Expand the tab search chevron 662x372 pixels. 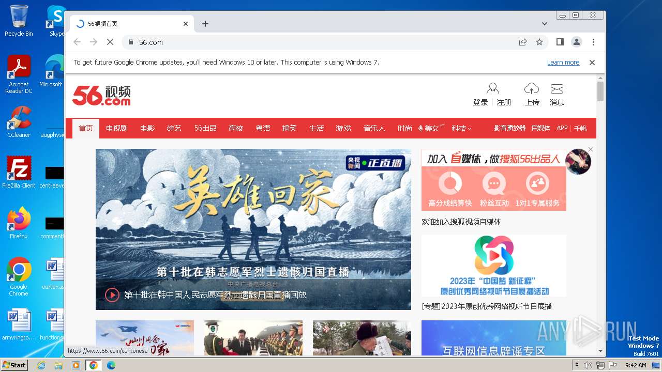click(x=545, y=24)
